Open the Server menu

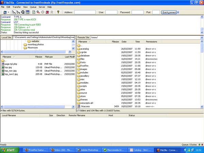click(x=42, y=7)
